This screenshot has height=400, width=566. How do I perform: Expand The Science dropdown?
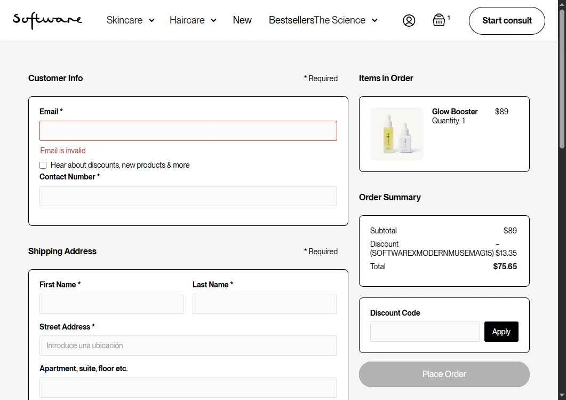click(346, 20)
